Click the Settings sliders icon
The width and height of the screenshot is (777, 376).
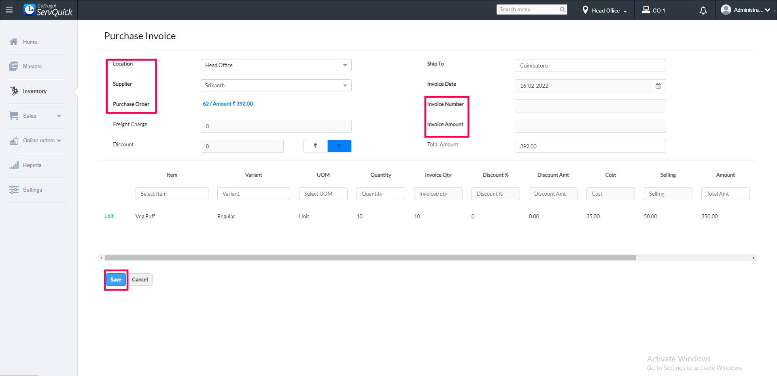pyautogui.click(x=14, y=190)
